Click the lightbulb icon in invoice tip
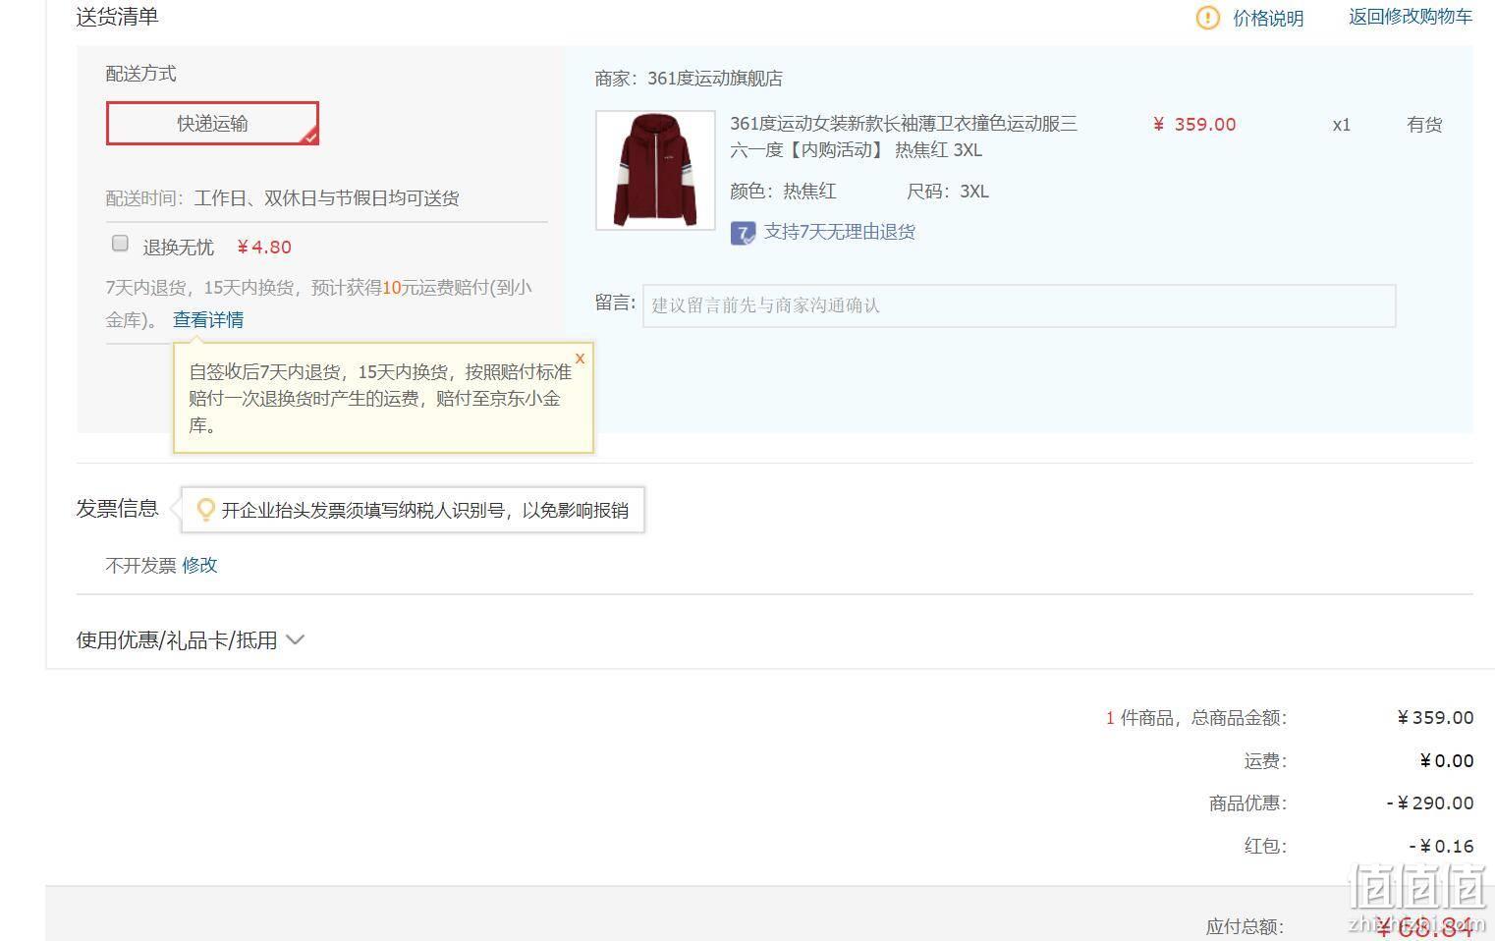The image size is (1495, 941). [x=206, y=510]
